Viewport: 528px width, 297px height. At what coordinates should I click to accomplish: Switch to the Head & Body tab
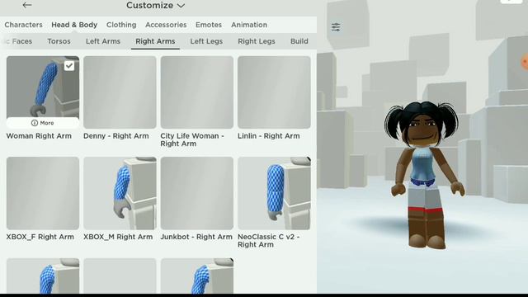[74, 25]
